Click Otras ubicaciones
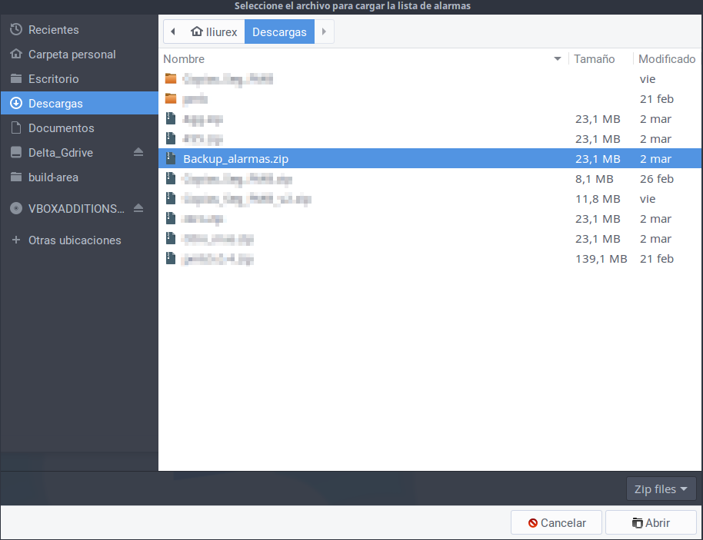Screen dimensions: 703x540 (x=74, y=240)
